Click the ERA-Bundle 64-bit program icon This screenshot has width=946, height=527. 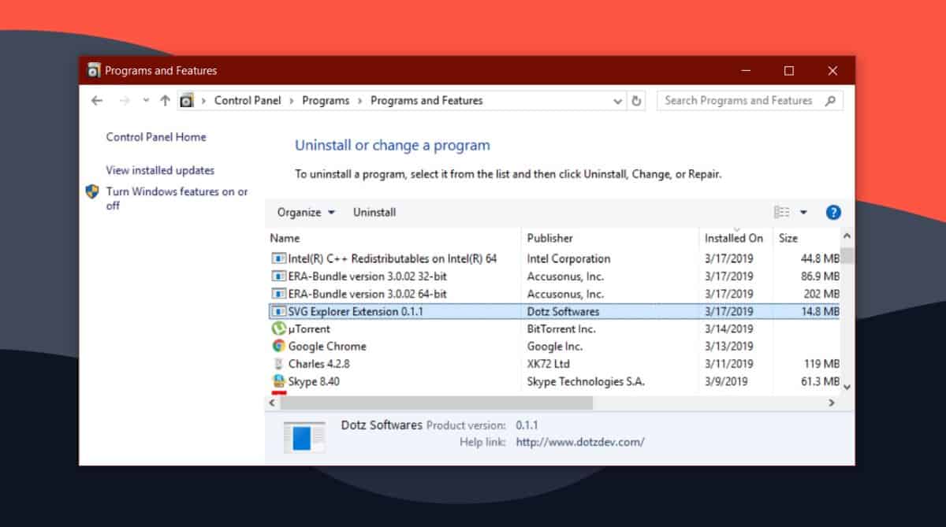click(x=278, y=294)
